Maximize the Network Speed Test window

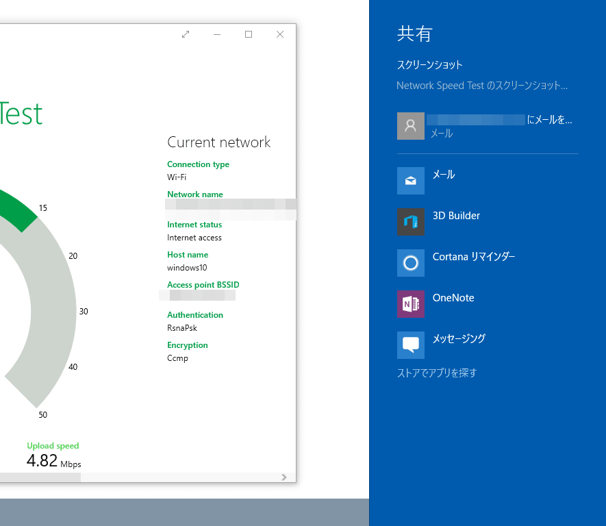coord(249,34)
